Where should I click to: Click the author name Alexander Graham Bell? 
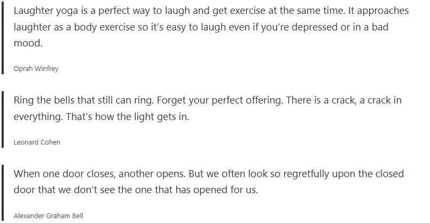click(49, 216)
